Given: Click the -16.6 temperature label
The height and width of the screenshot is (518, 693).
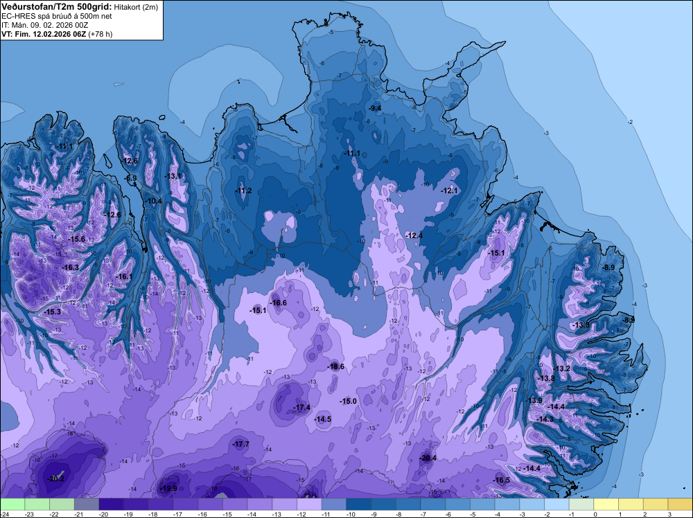Looking at the screenshot, I should coord(279,303).
